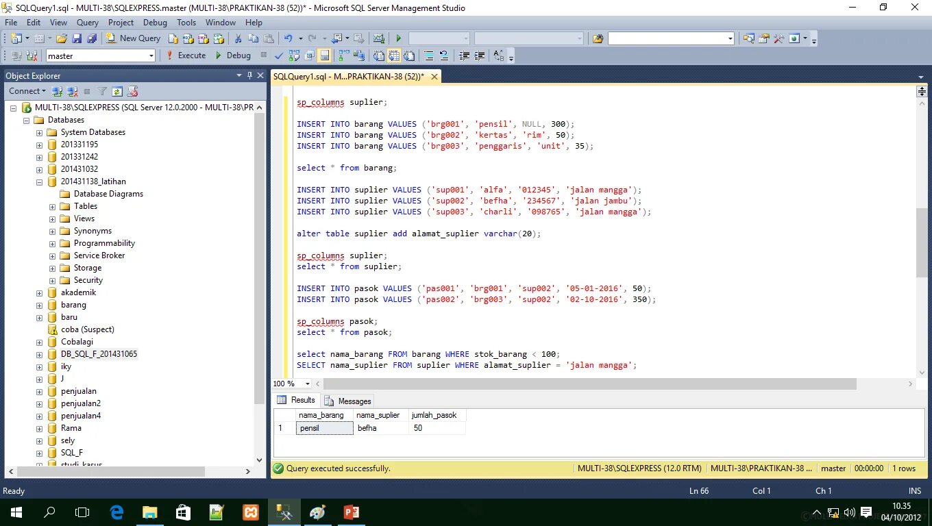Open the master database dropdown
Viewport: 932px width, 526px height.
pos(151,56)
